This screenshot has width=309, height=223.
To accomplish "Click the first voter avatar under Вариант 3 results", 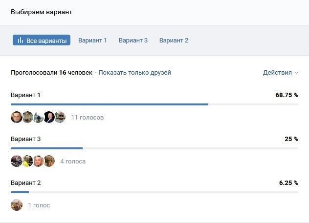I will pos(17,161).
